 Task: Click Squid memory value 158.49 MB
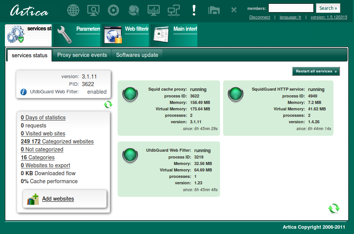click(200, 102)
